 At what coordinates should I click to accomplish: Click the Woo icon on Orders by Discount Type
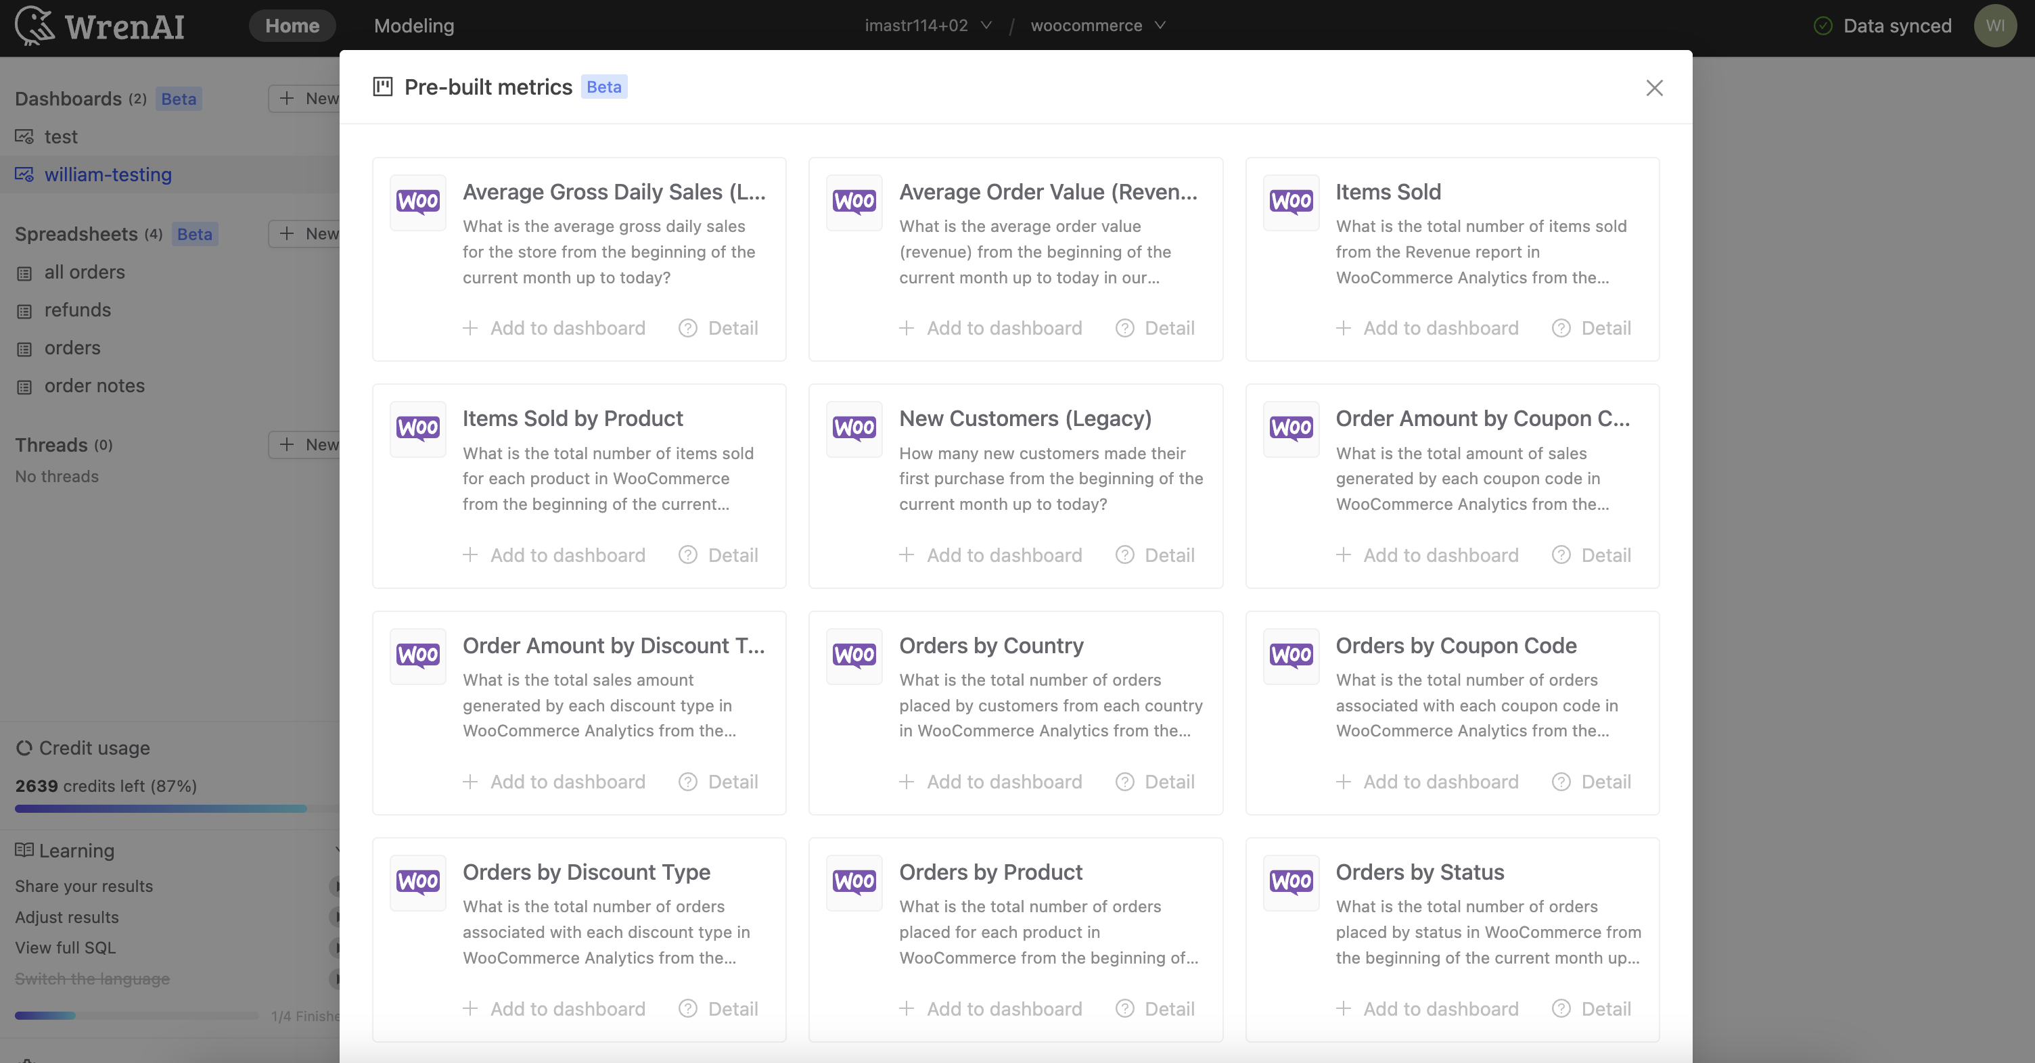pos(418,882)
